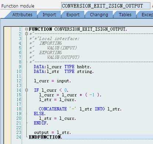Click the INTO keyword on line 18
The height and width of the screenshot is (144, 153).
click(100, 109)
